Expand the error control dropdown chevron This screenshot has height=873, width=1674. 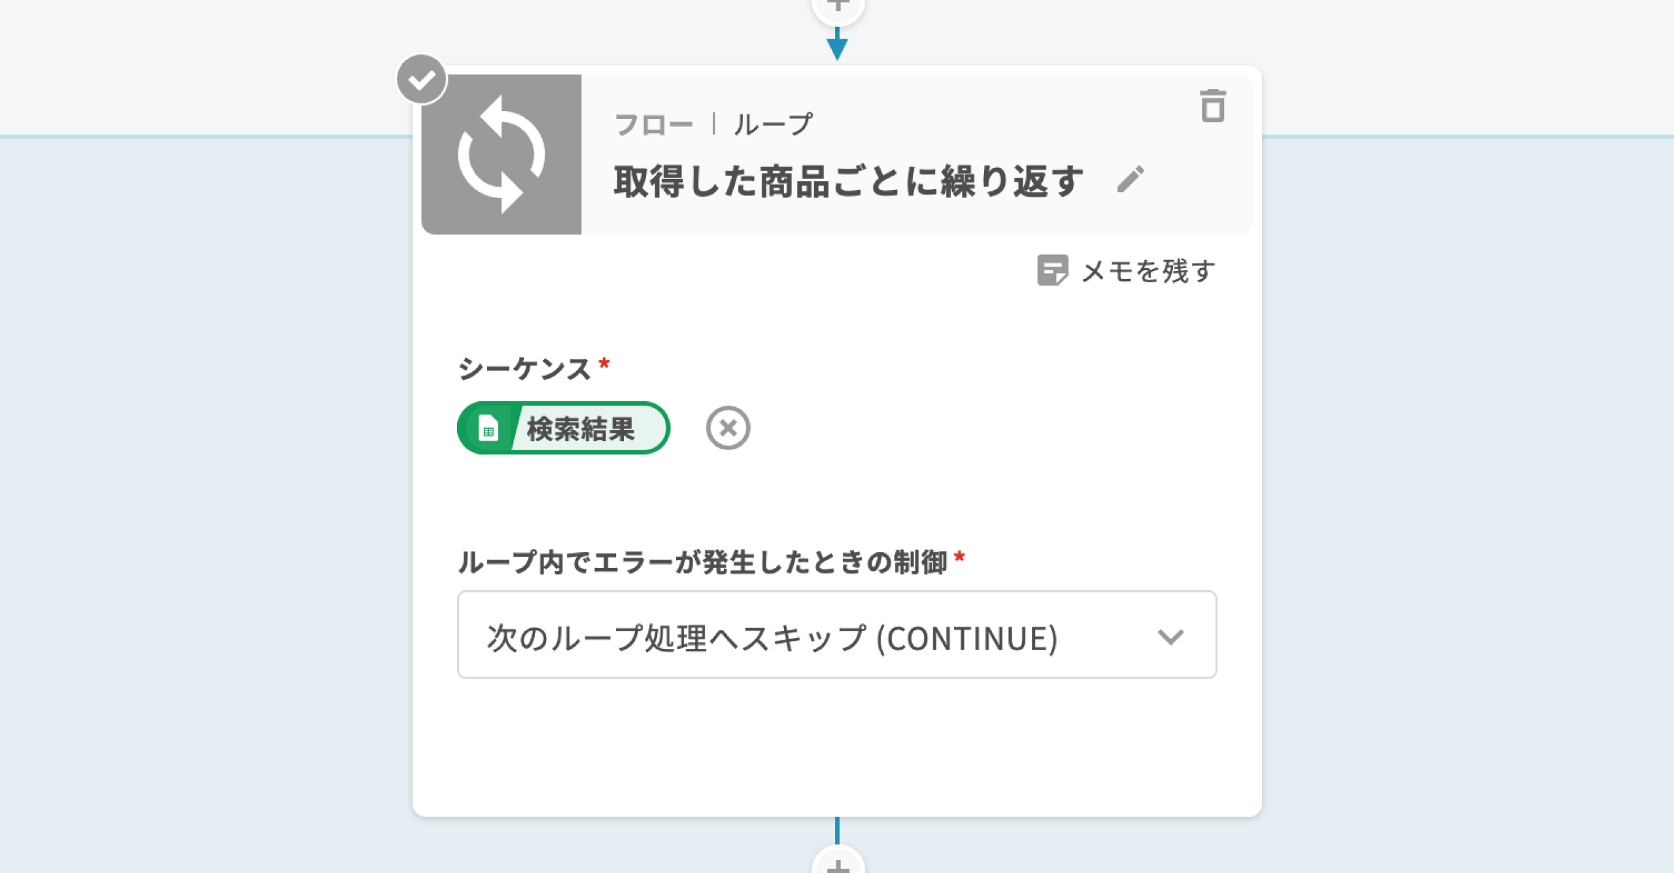tap(1170, 636)
